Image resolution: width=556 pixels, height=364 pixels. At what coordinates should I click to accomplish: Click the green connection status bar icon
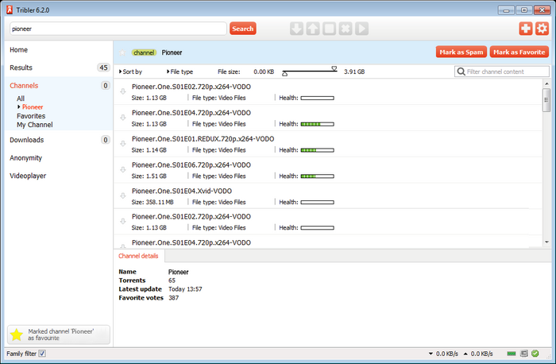pos(512,354)
